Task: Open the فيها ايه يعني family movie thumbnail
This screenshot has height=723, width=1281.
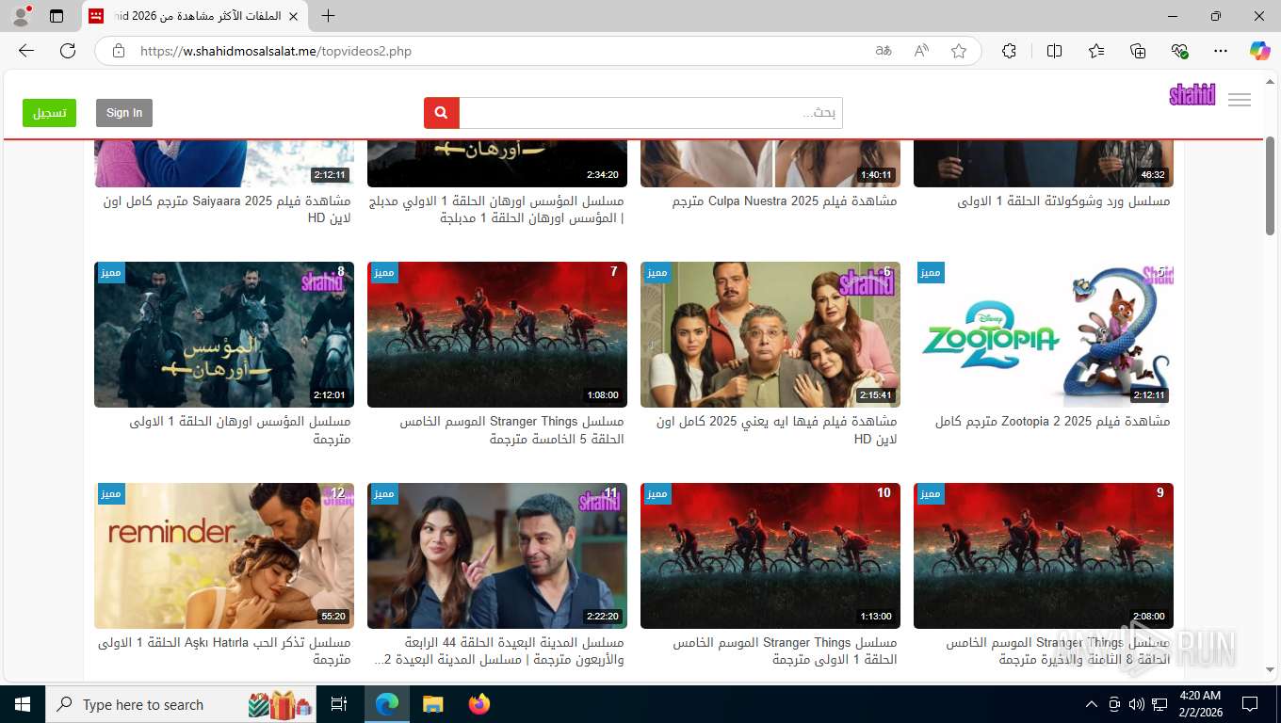Action: tap(770, 334)
